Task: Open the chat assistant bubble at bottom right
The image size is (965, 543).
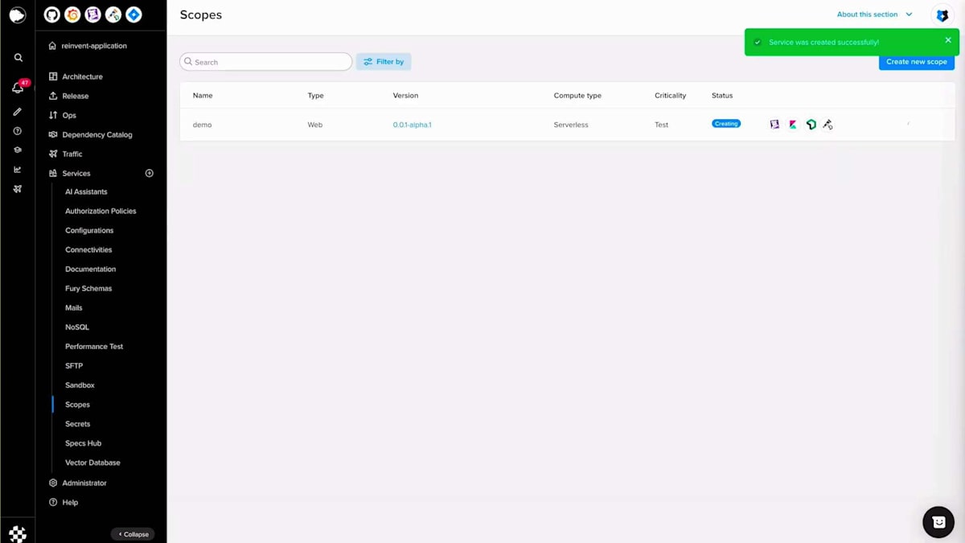Action: click(938, 522)
